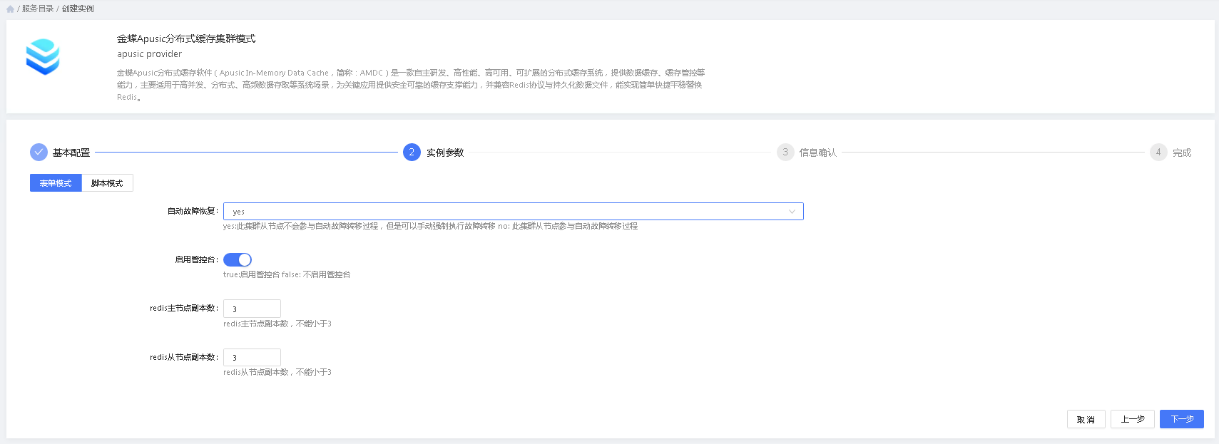The width and height of the screenshot is (1219, 444).
Task: Click the 基本配置 step label
Action: pyautogui.click(x=71, y=153)
